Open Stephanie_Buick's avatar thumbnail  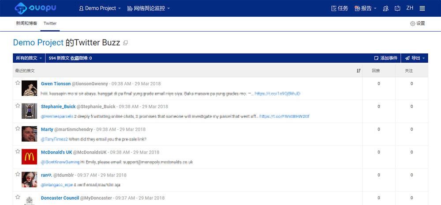click(29, 111)
